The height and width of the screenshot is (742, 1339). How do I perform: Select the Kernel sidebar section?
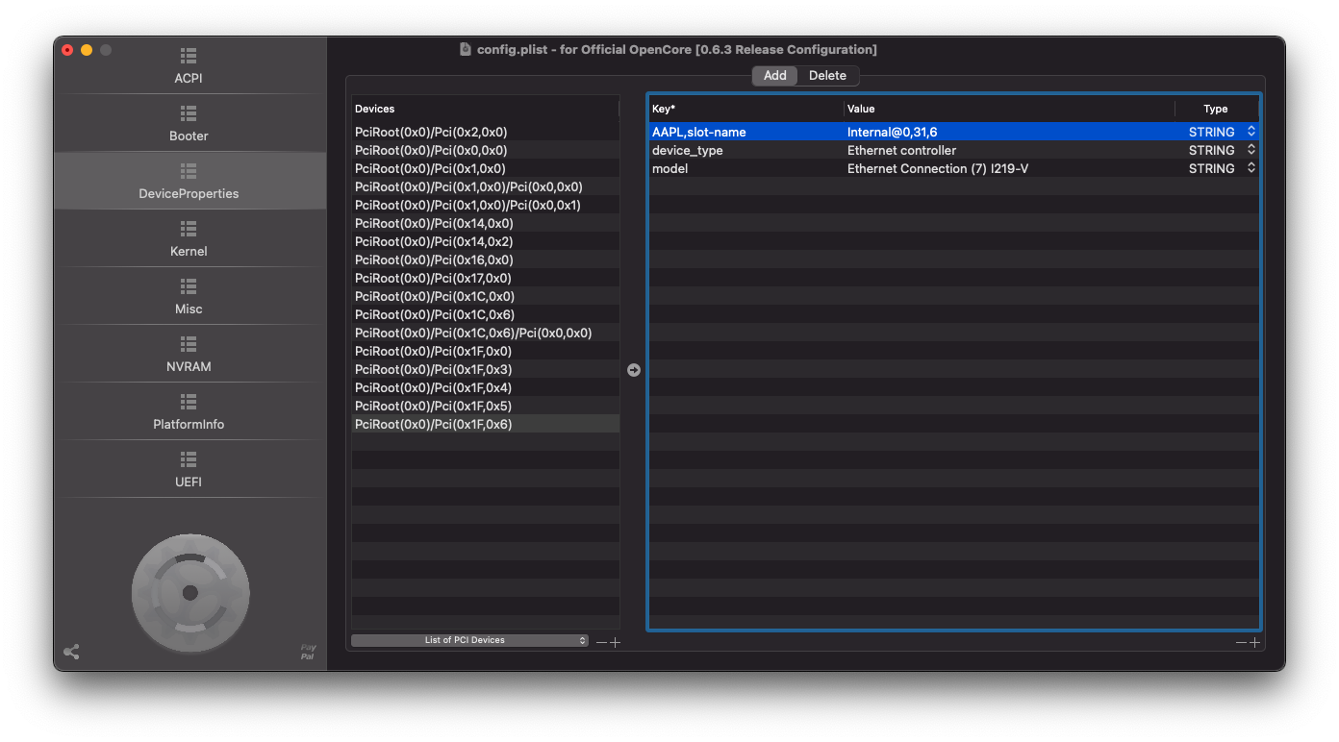pyautogui.click(x=189, y=239)
